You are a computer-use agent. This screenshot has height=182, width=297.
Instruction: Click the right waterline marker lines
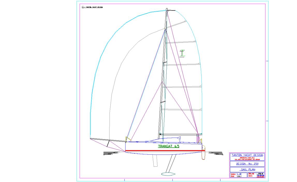215,154
